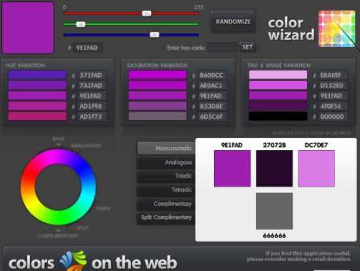This screenshot has height=271, width=360.
Task: Pick the D152E0 tint variation swatch
Action: [278, 85]
